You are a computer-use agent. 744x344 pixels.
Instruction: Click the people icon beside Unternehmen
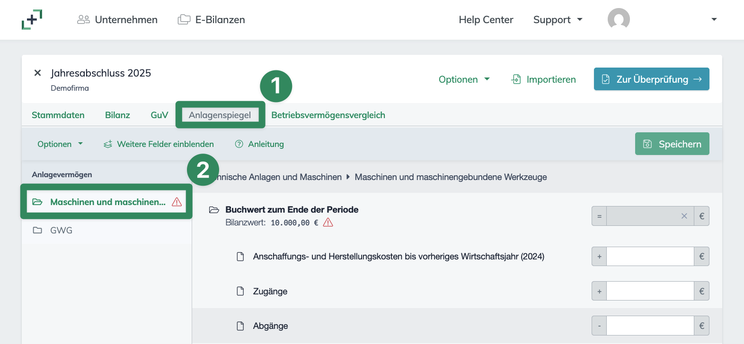click(83, 19)
